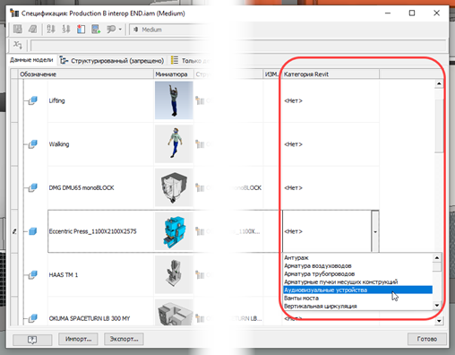Click into the formula input field
This screenshot has height=355, width=455.
[x=238, y=46]
